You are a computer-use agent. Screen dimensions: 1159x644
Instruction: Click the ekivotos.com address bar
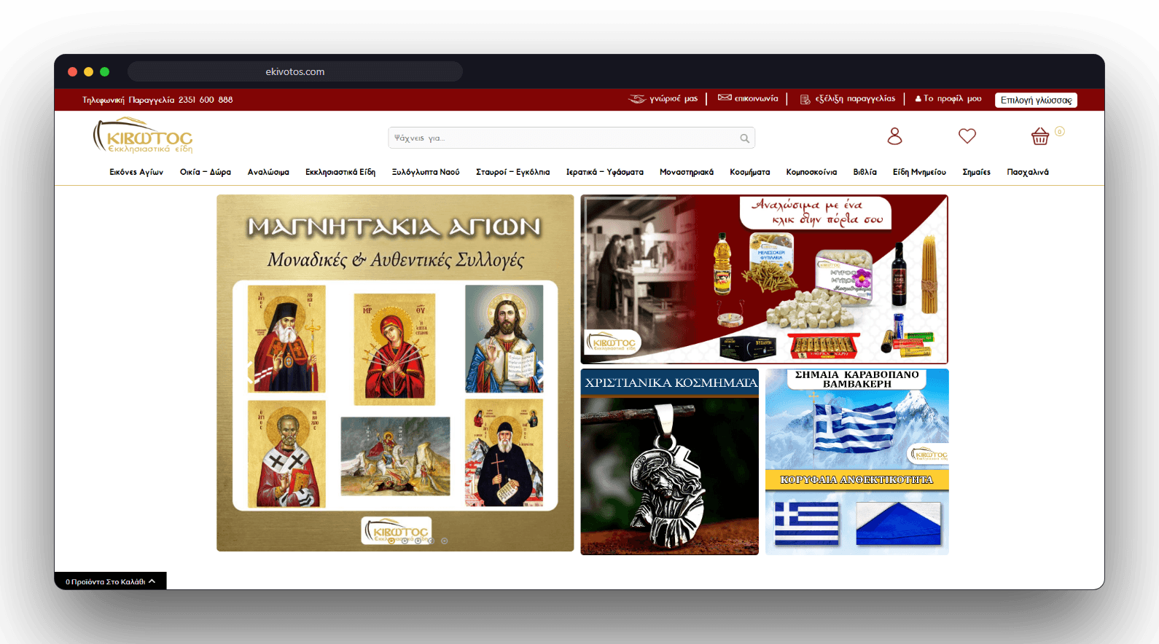(295, 71)
